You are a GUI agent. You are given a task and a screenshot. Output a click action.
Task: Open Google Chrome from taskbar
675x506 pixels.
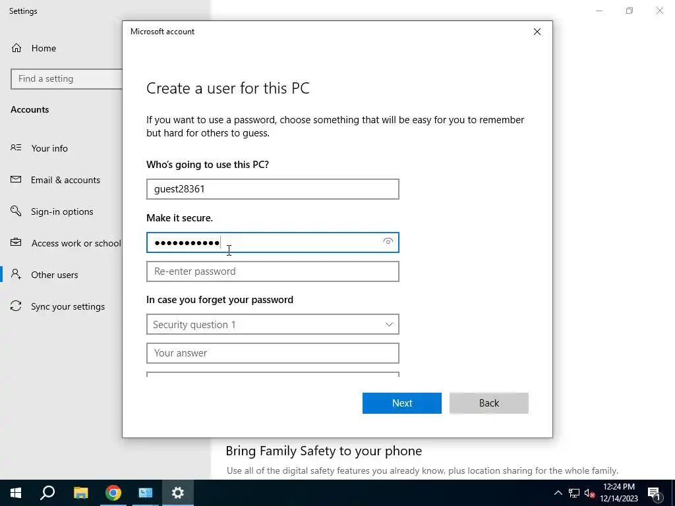(113, 493)
